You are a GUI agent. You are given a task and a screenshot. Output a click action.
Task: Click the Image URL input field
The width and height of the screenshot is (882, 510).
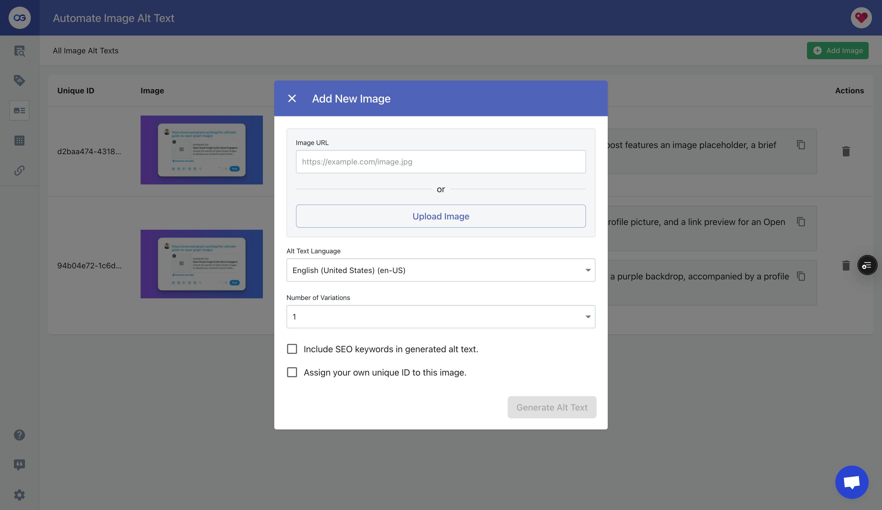[x=441, y=161]
